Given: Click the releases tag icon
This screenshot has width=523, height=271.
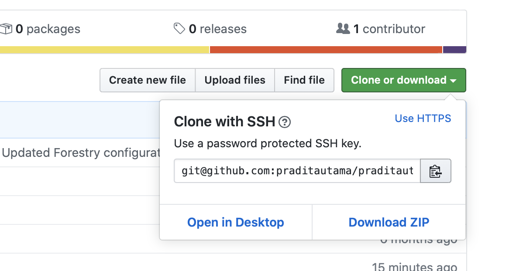Looking at the screenshot, I should (x=179, y=29).
